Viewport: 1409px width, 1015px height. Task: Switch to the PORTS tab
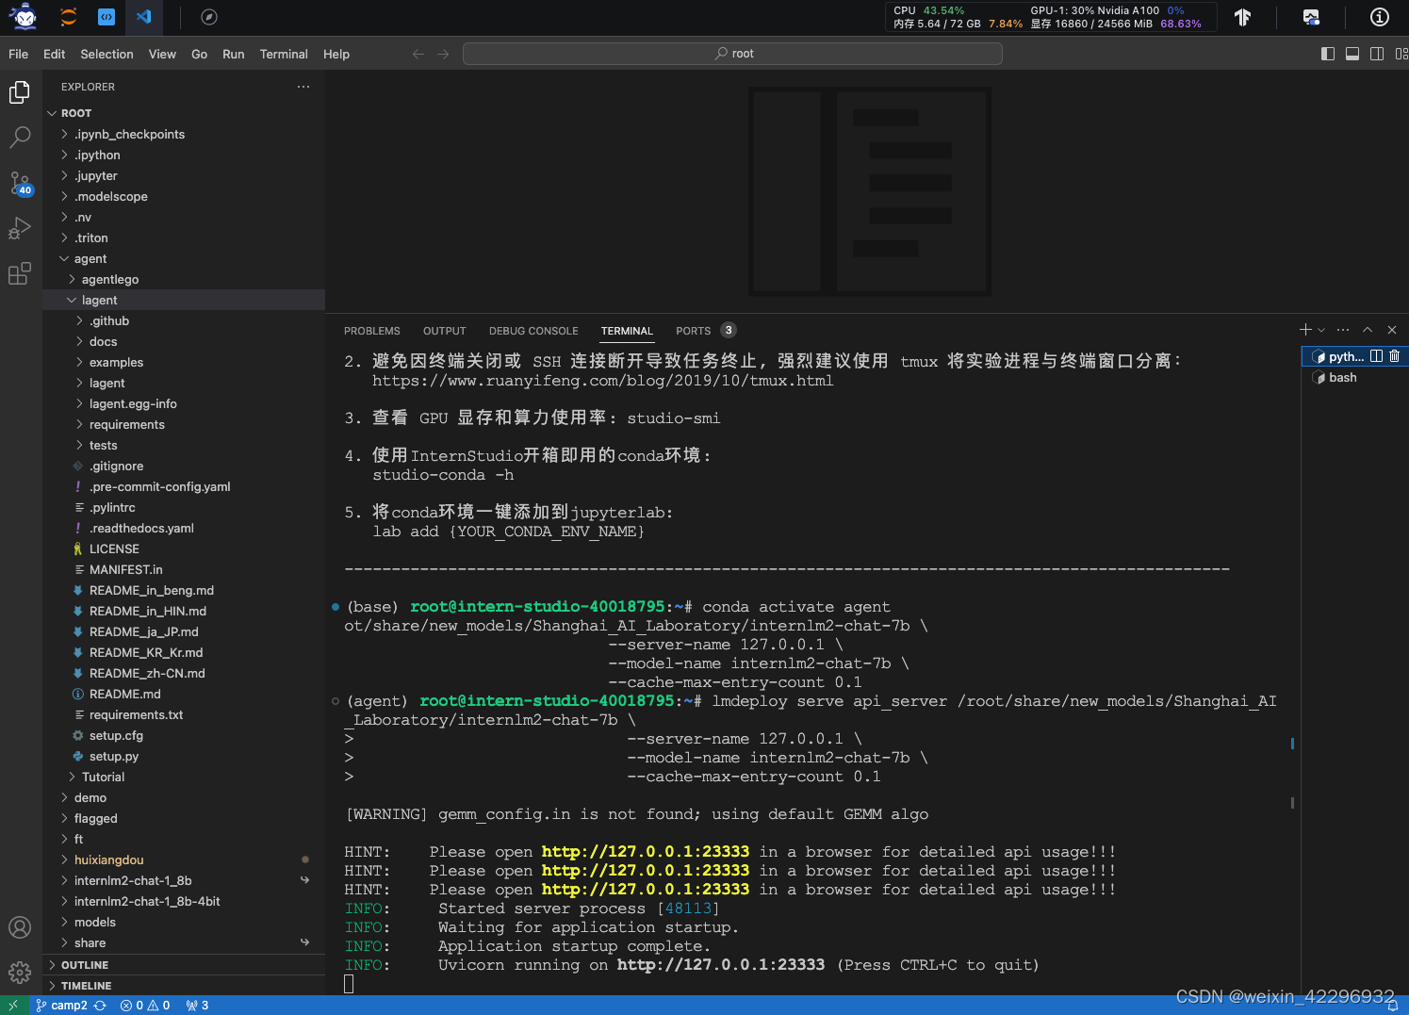pyautogui.click(x=695, y=331)
